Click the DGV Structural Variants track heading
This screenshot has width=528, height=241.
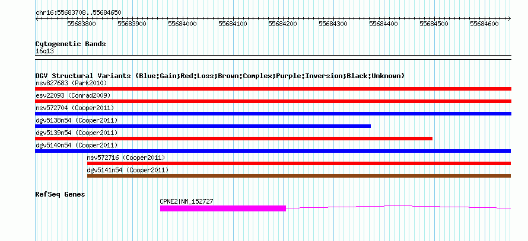tap(220, 76)
